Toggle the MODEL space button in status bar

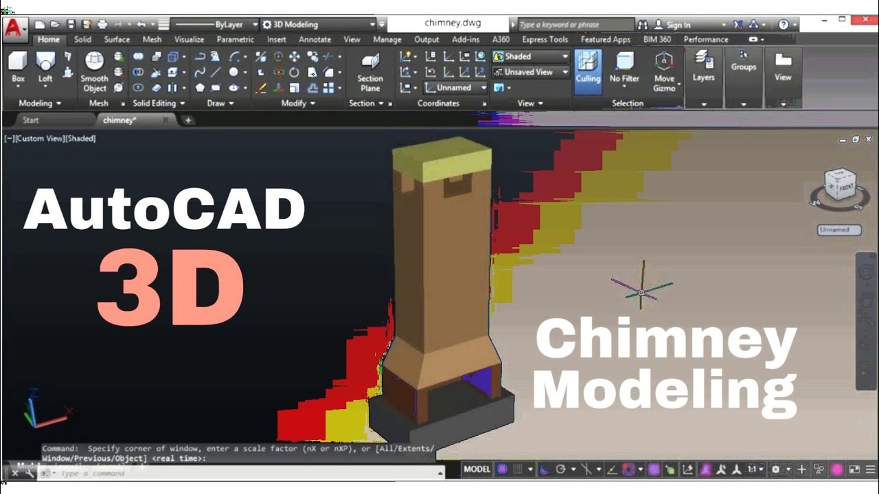(x=477, y=469)
